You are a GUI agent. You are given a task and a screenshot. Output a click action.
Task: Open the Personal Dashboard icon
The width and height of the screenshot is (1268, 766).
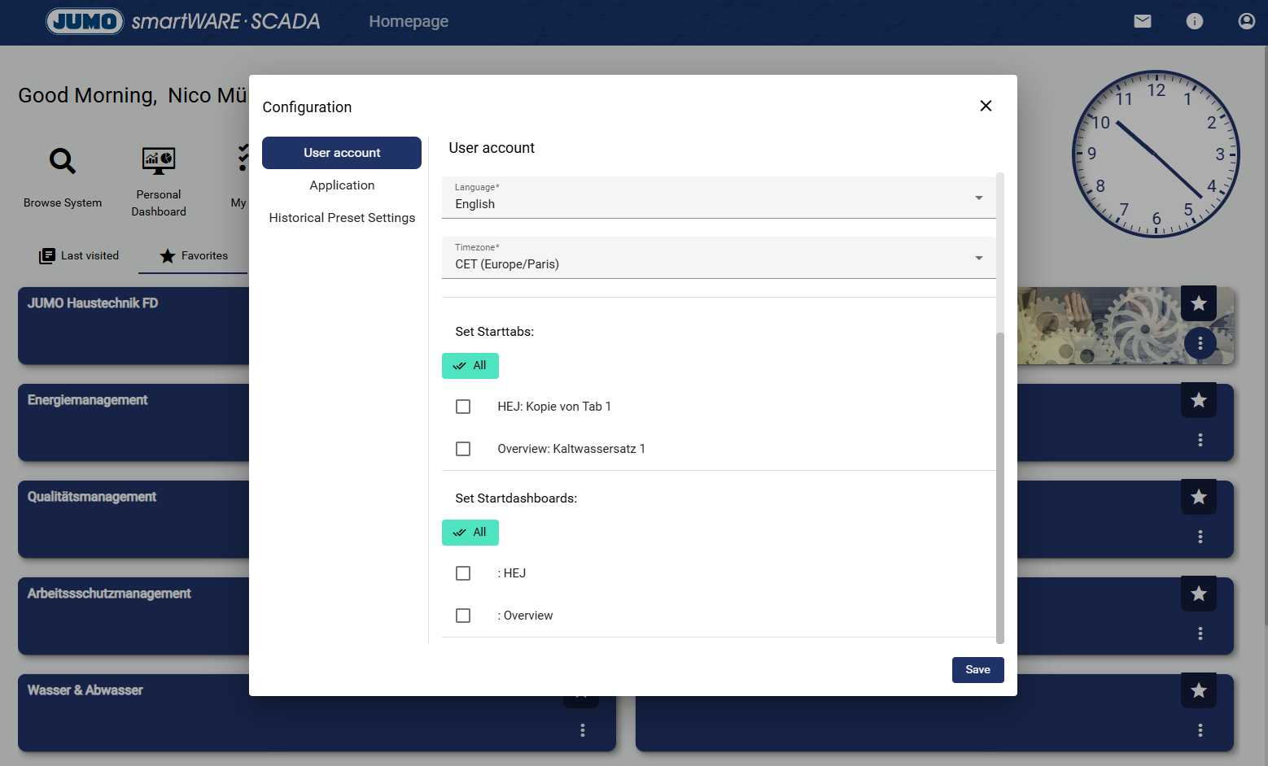coord(159,160)
